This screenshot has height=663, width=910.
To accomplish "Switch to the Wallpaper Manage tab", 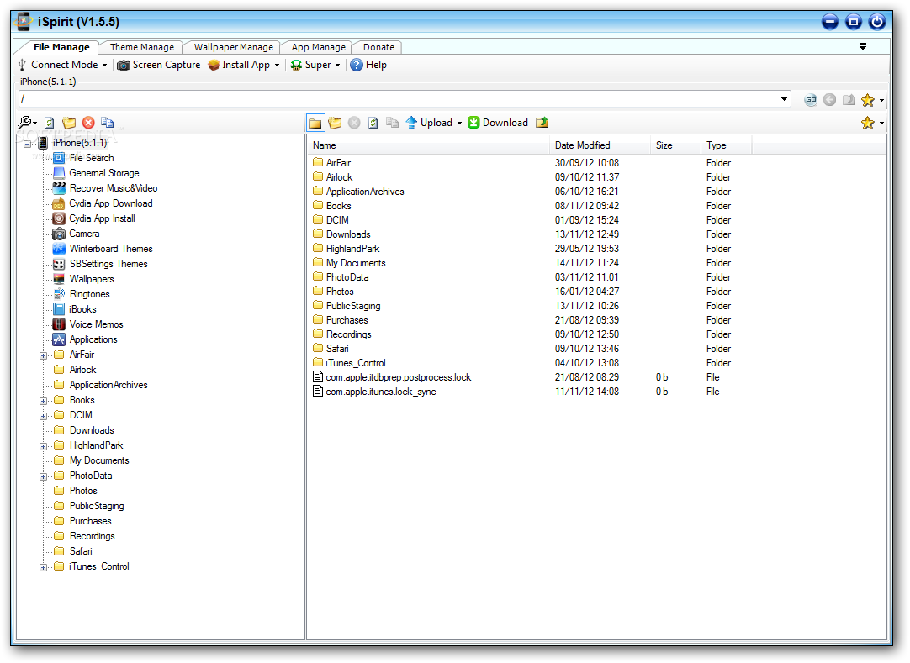I will tap(233, 47).
